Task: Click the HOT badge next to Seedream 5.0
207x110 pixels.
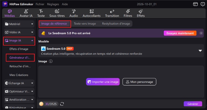Action: tap(70, 49)
